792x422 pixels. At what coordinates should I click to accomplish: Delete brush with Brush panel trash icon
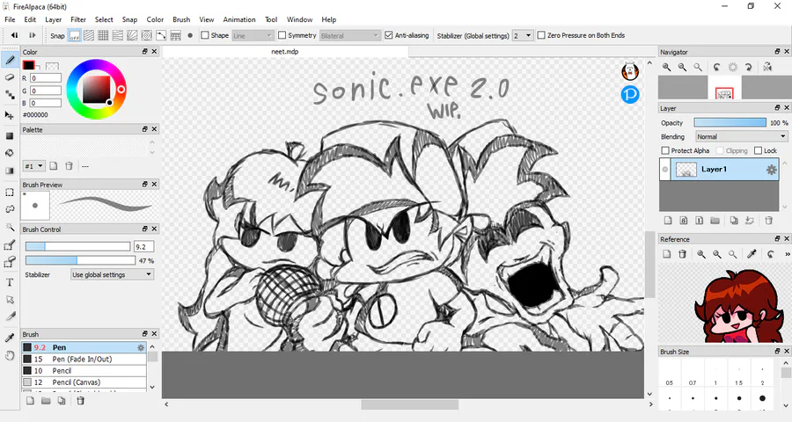coord(80,401)
